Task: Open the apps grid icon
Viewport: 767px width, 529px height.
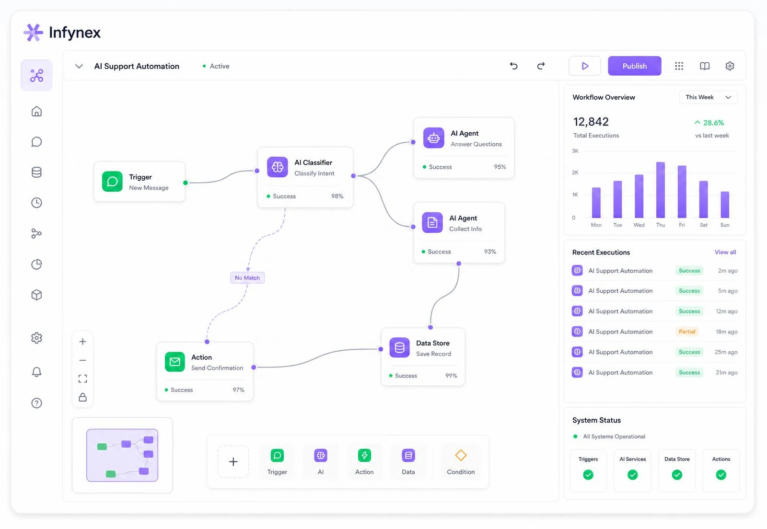Action: [679, 66]
